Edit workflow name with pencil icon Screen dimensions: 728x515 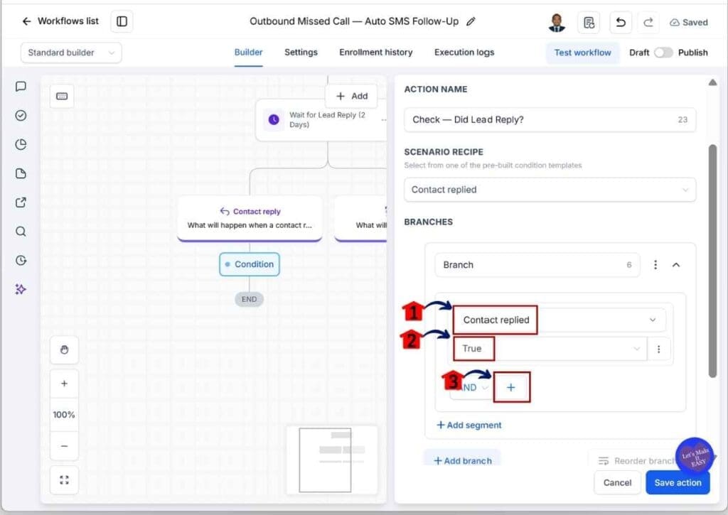tap(471, 21)
